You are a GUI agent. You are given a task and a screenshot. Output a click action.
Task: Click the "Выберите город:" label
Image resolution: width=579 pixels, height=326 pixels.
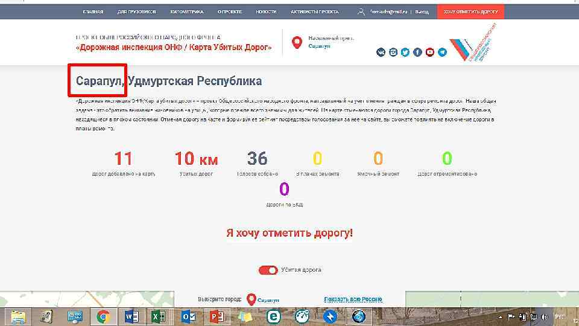click(220, 299)
